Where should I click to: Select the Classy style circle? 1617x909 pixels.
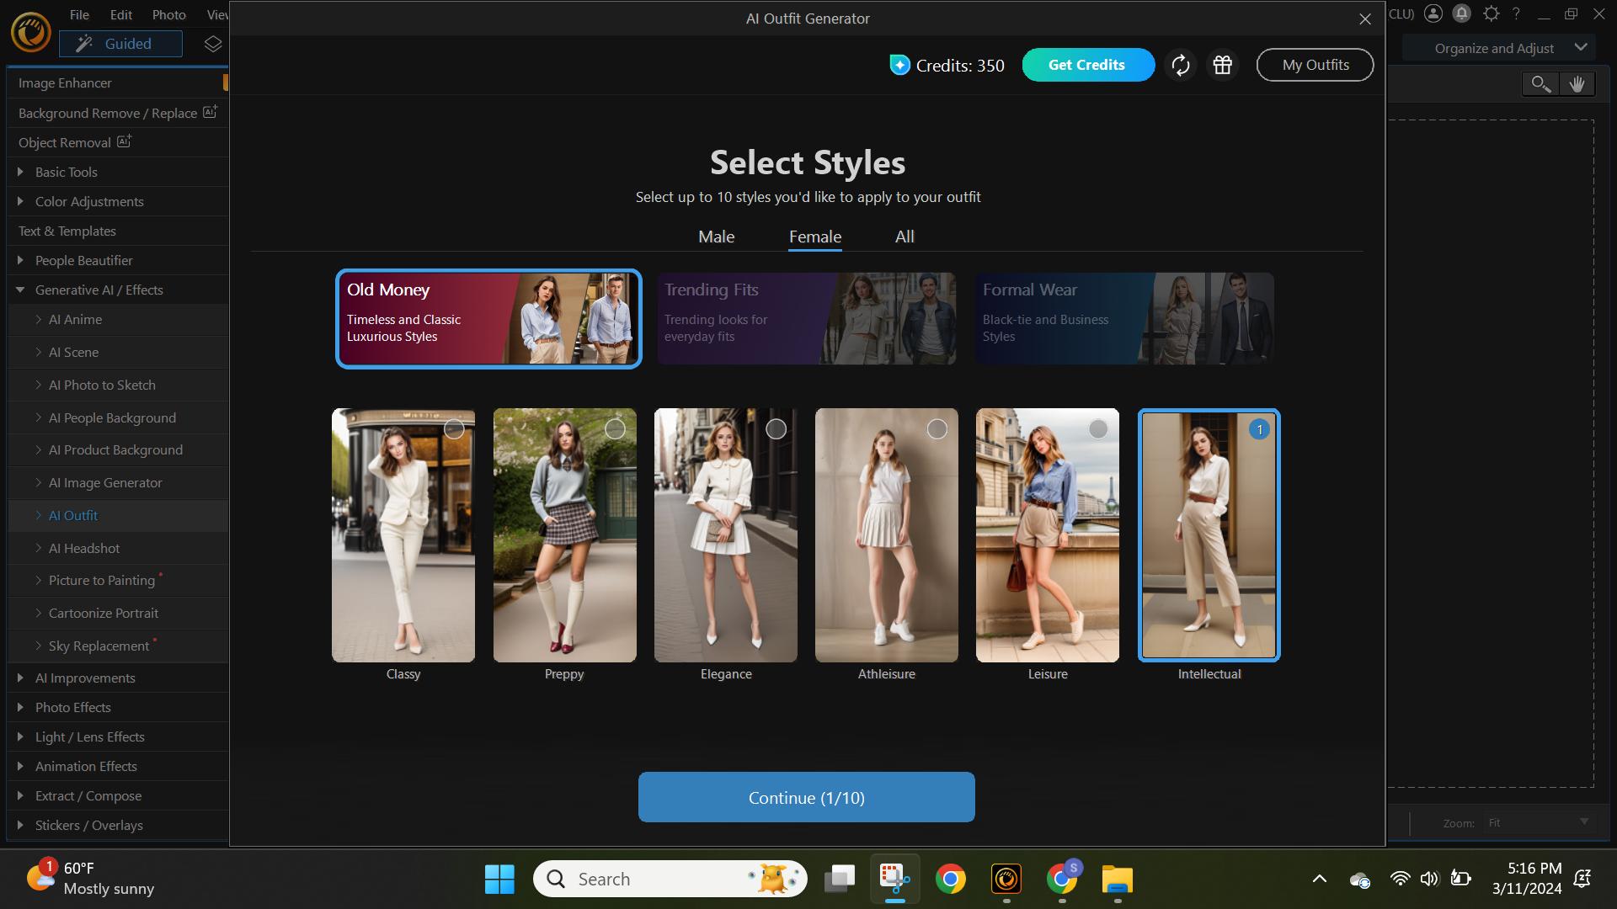tap(454, 429)
